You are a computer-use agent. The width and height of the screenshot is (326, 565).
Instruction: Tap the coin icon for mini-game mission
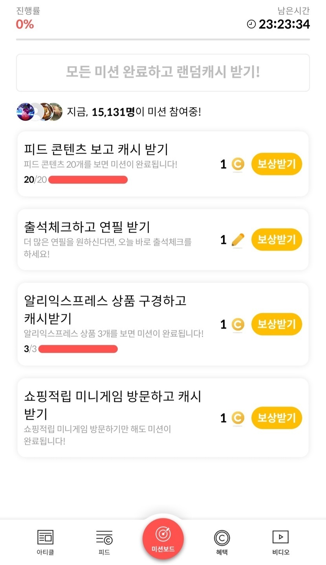[x=238, y=418]
